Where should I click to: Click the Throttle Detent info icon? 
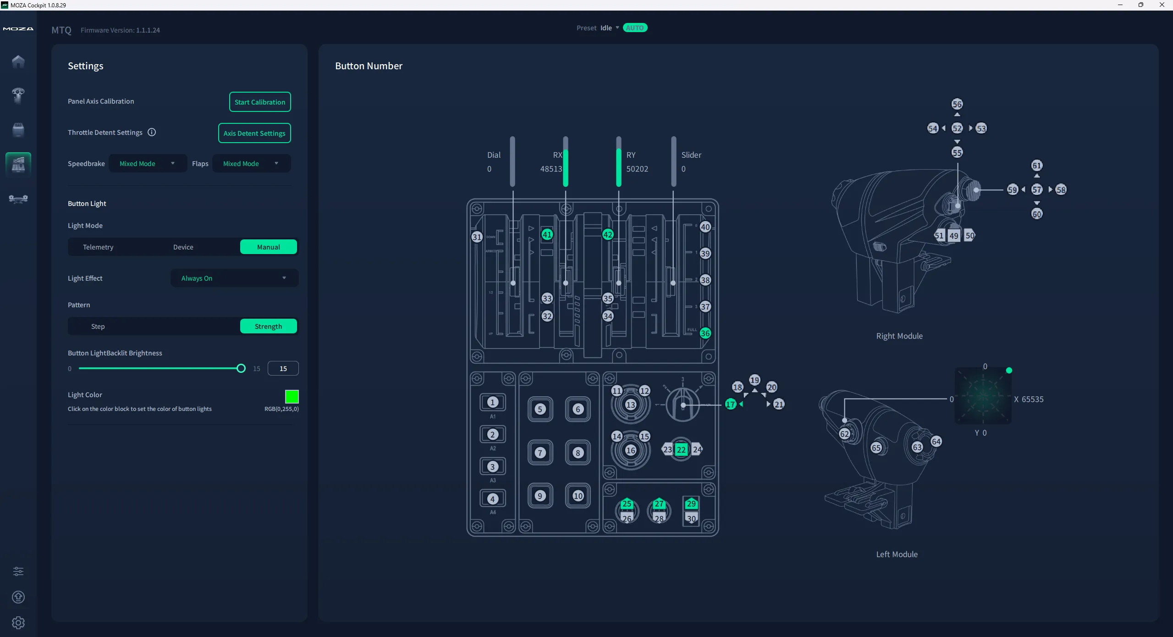coord(152,133)
